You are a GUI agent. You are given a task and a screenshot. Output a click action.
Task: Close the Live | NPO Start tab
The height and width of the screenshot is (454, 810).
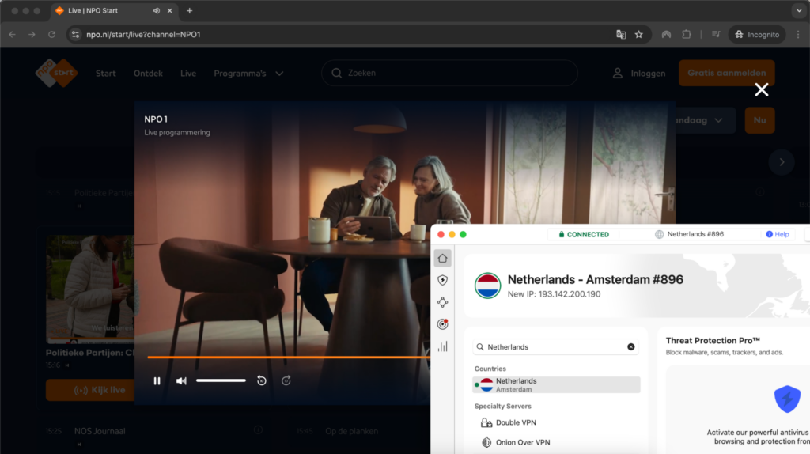click(169, 11)
